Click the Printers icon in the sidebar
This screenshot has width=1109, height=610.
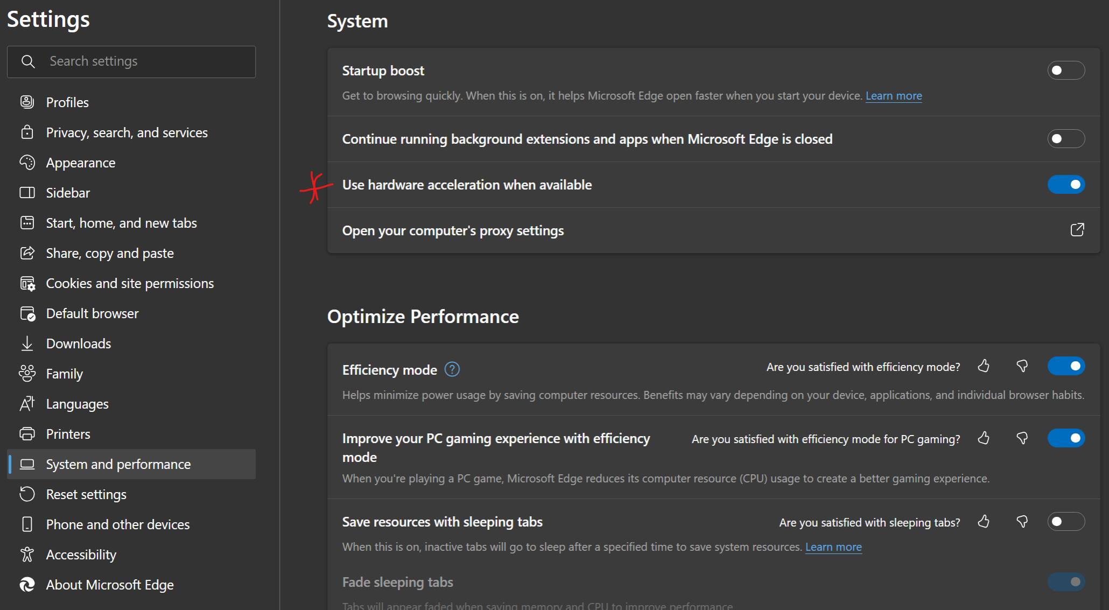(27, 433)
